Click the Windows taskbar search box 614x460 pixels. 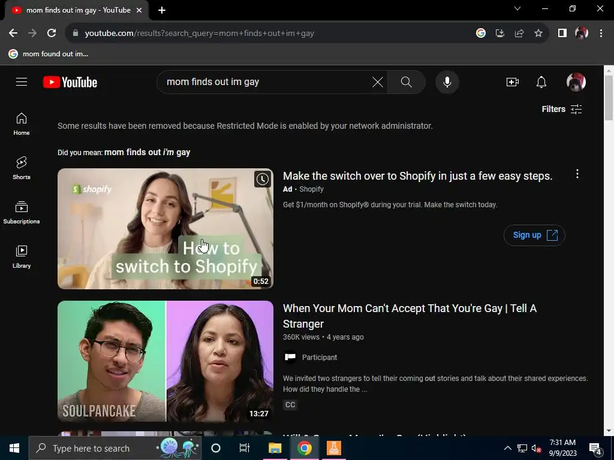115,448
